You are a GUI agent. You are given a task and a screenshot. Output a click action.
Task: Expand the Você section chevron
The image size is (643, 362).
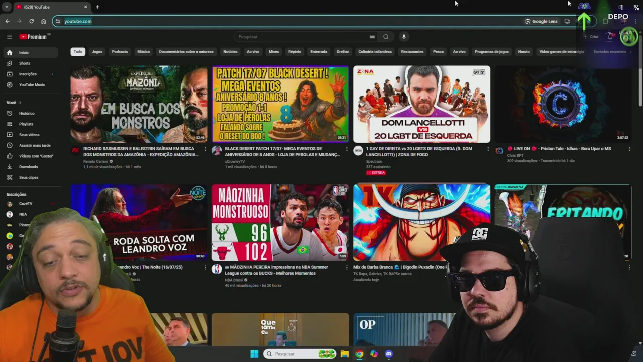pos(20,103)
